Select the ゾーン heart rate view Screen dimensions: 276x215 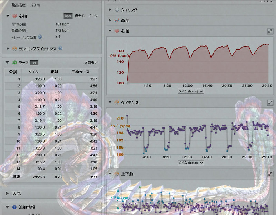point(93,16)
